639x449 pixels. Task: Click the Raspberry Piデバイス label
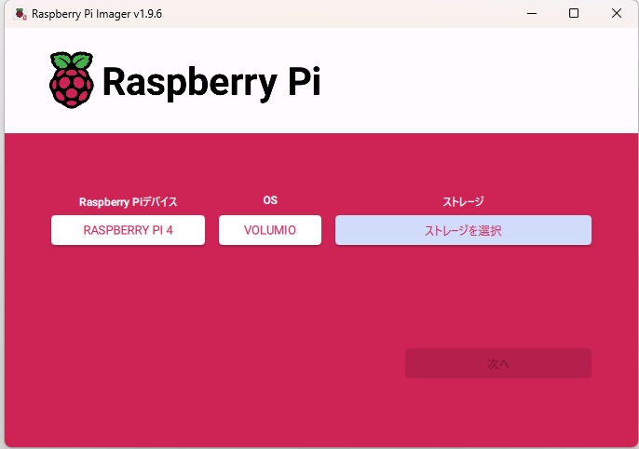tap(128, 201)
